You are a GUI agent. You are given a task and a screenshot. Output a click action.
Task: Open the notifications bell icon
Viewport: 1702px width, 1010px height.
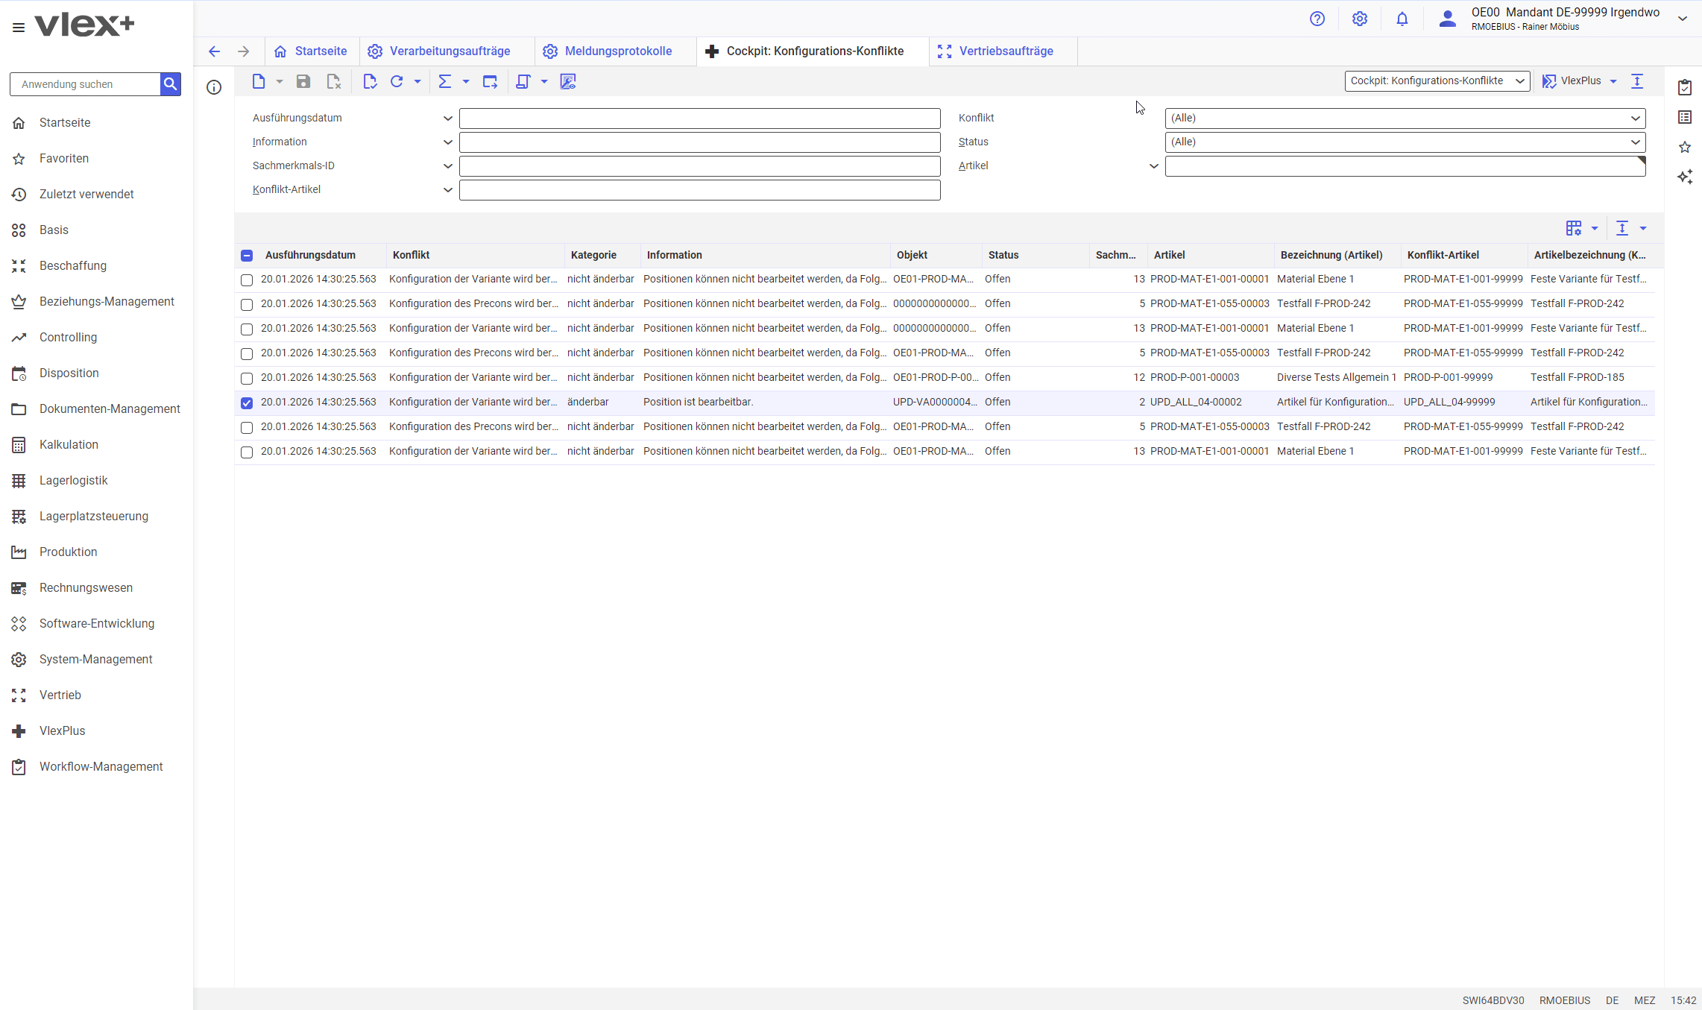1402,19
